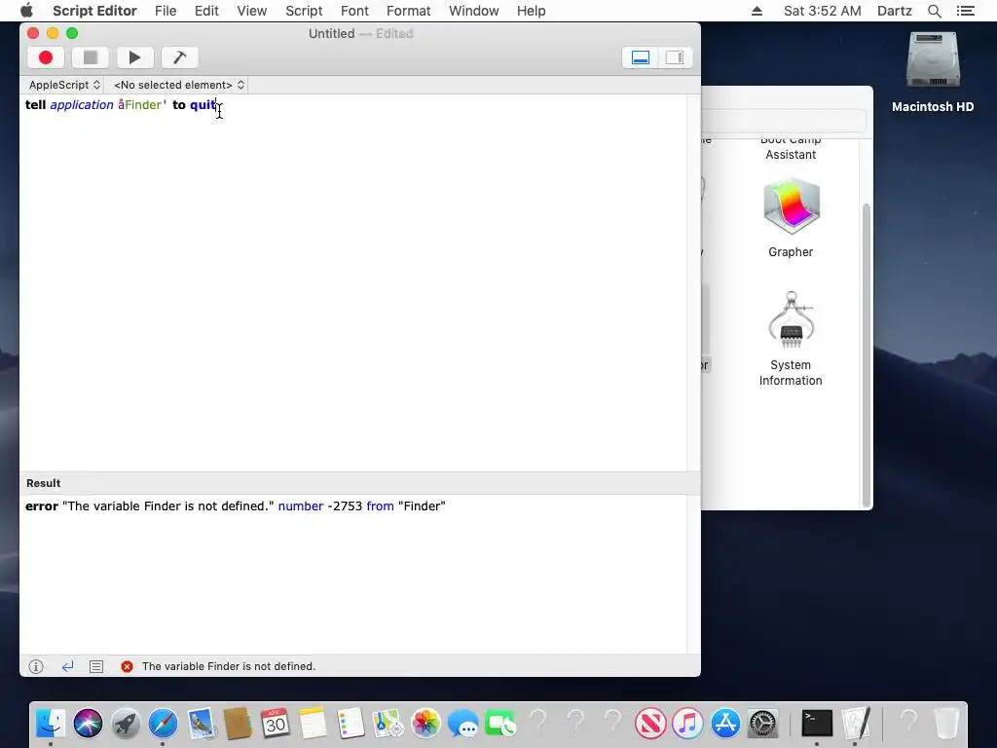Image resolution: width=997 pixels, height=748 pixels.
Task: Open the File menu
Action: pyautogui.click(x=166, y=11)
